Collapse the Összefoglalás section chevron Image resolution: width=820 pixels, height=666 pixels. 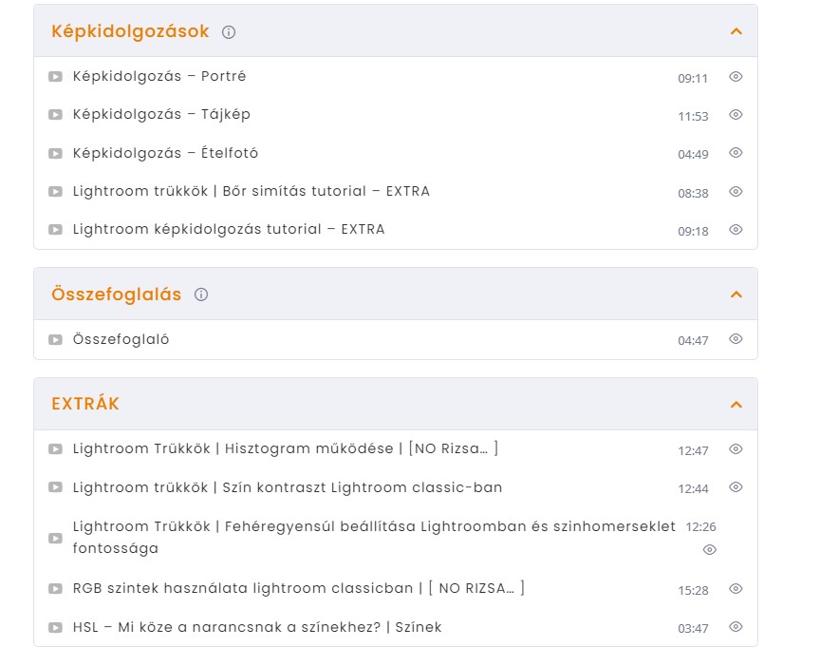[736, 295]
